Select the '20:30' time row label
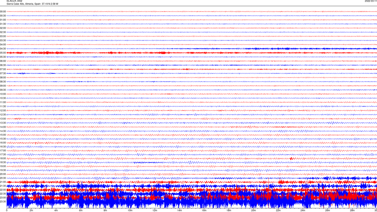The height and width of the screenshot is (212, 377). coord(3,178)
